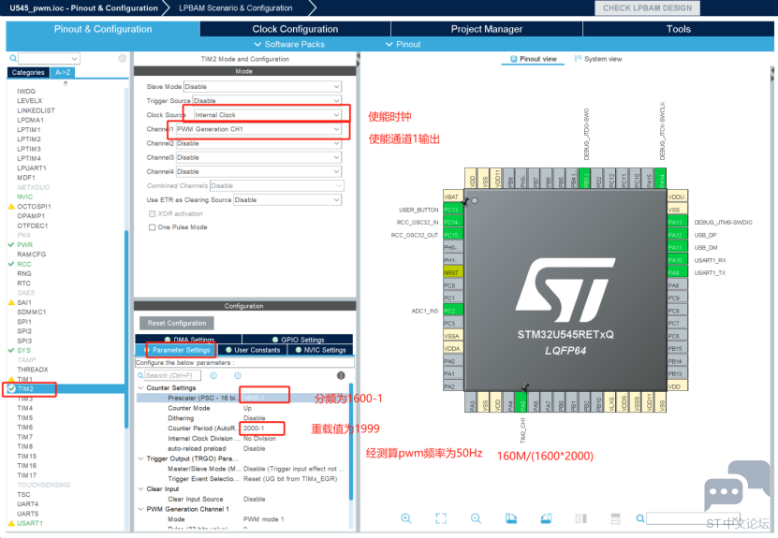Screen dimensions: 778x538
Task: Collapse PWM Generation Channel 1 group
Action: 141,509
